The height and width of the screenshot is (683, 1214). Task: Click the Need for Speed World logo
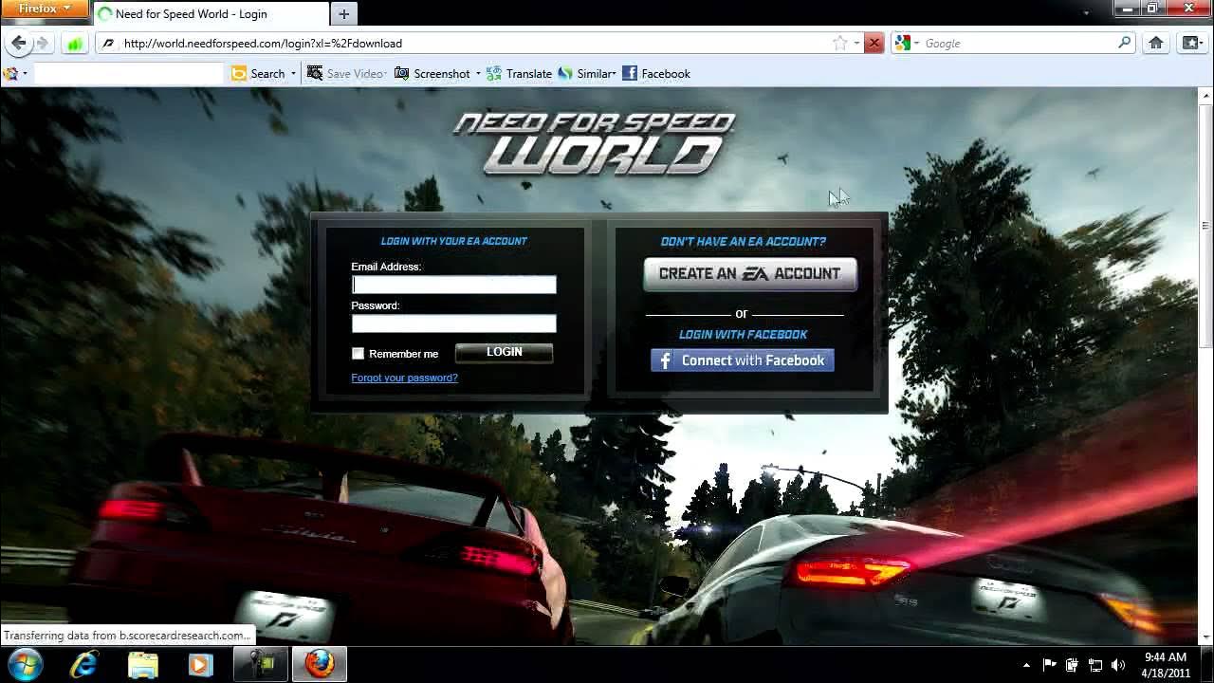pyautogui.click(x=595, y=143)
